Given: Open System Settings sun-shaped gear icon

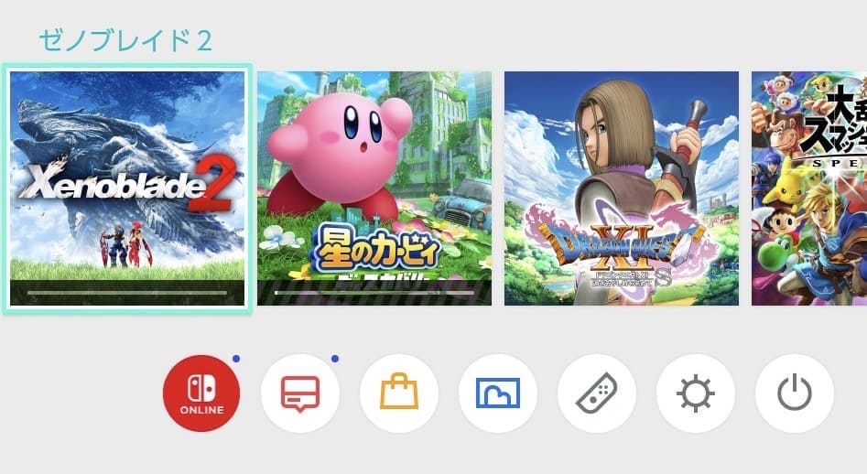Looking at the screenshot, I should tap(696, 393).
